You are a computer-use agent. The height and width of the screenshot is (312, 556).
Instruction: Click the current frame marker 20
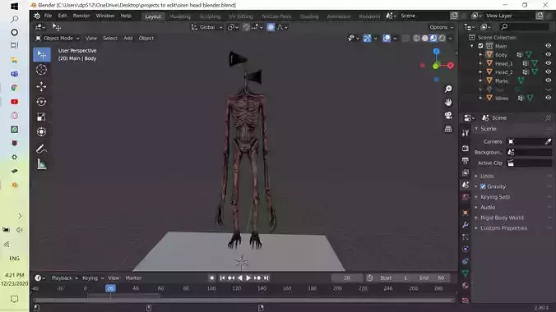coord(110,288)
